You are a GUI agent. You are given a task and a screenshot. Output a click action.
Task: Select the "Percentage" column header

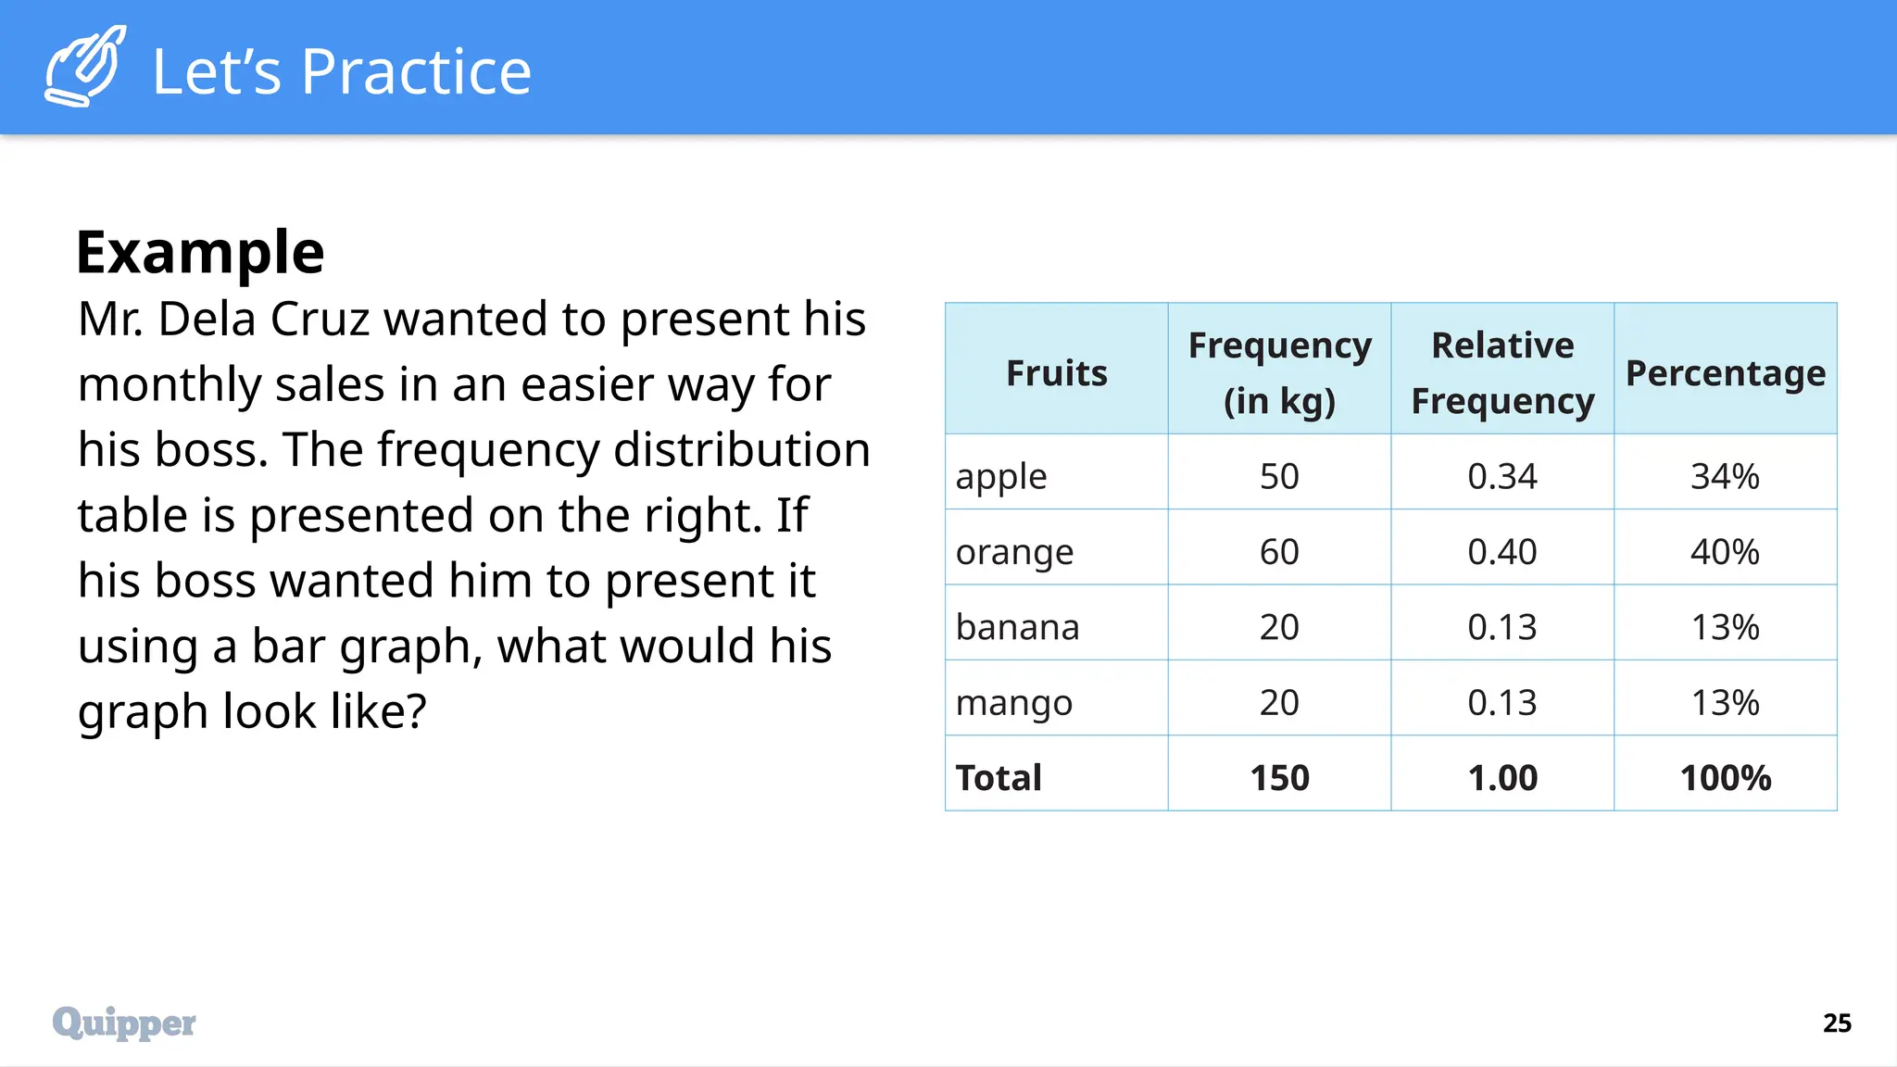tap(1725, 372)
